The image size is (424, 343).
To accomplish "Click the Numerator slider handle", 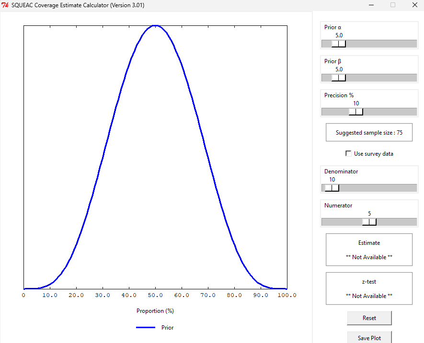I will tap(369, 222).
